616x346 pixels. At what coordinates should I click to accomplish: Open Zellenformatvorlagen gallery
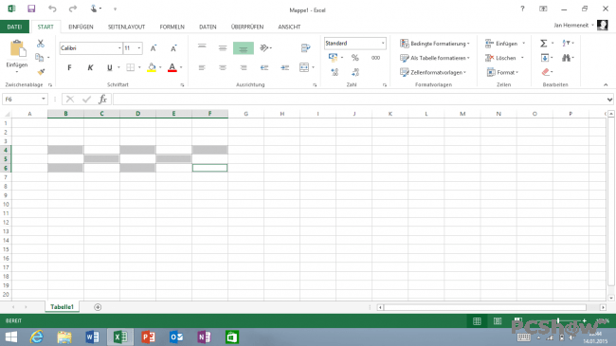[x=433, y=72]
